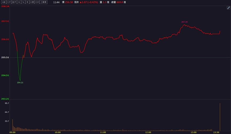Toggle the % percentage display button

point(23,2)
